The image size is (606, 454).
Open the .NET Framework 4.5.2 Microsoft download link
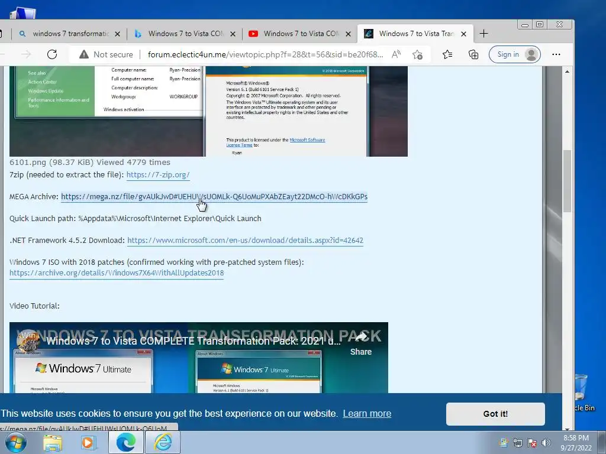(x=245, y=241)
